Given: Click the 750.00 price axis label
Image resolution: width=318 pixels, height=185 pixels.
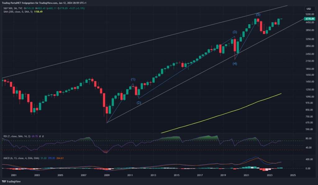Looking at the screenshot, I should 310,117.
